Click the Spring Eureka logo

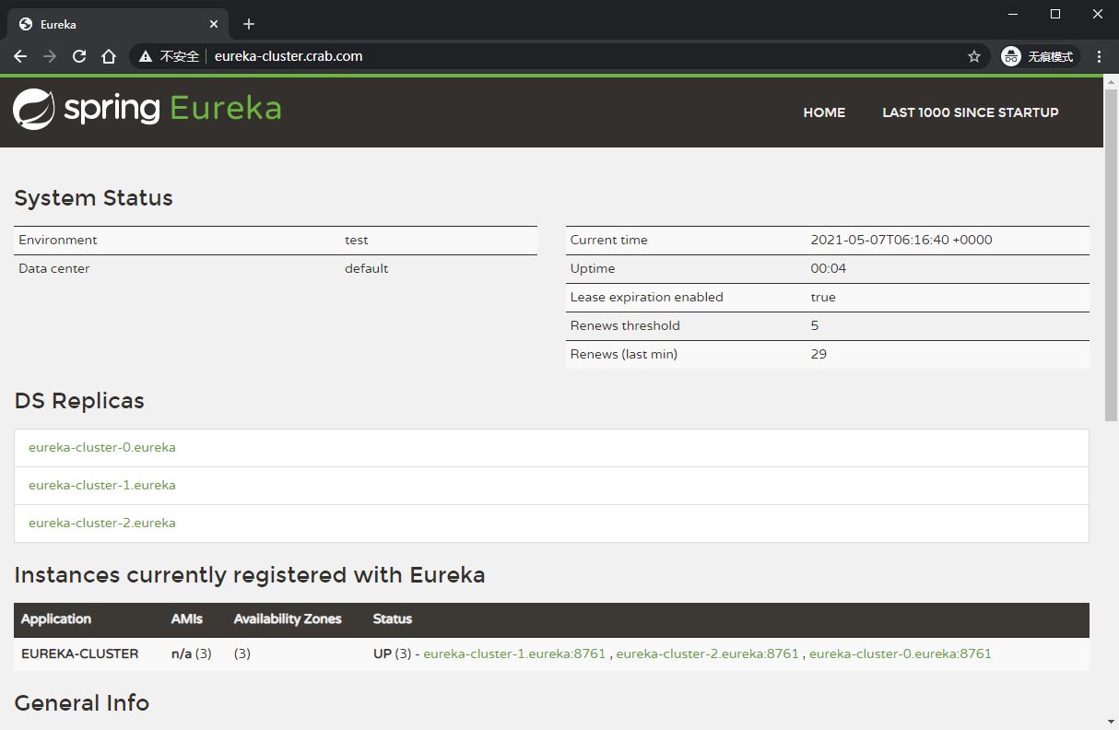147,109
